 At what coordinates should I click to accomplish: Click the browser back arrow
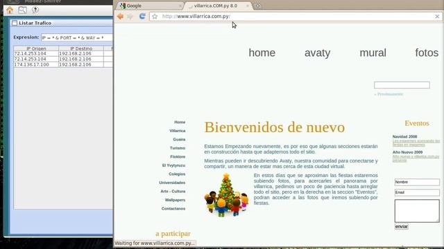[x=120, y=17]
